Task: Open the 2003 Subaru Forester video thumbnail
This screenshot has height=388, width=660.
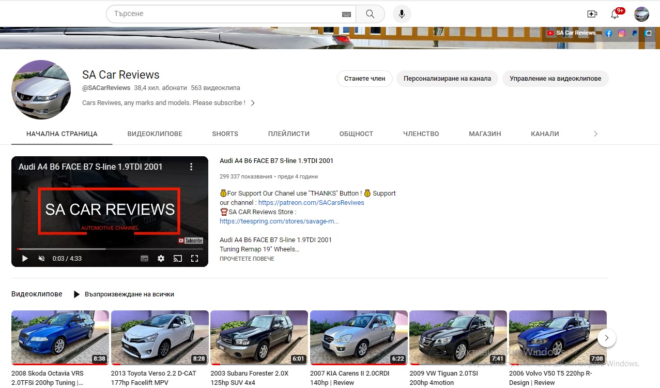Action: [259, 337]
